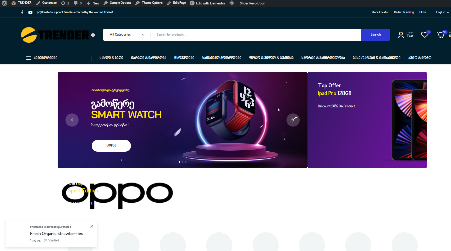
Task: Open the Facebook social icon
Action: [22, 12]
